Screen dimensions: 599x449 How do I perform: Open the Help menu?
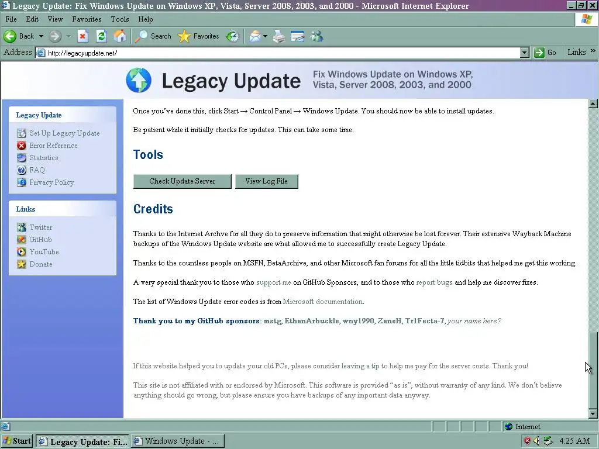[x=146, y=19]
